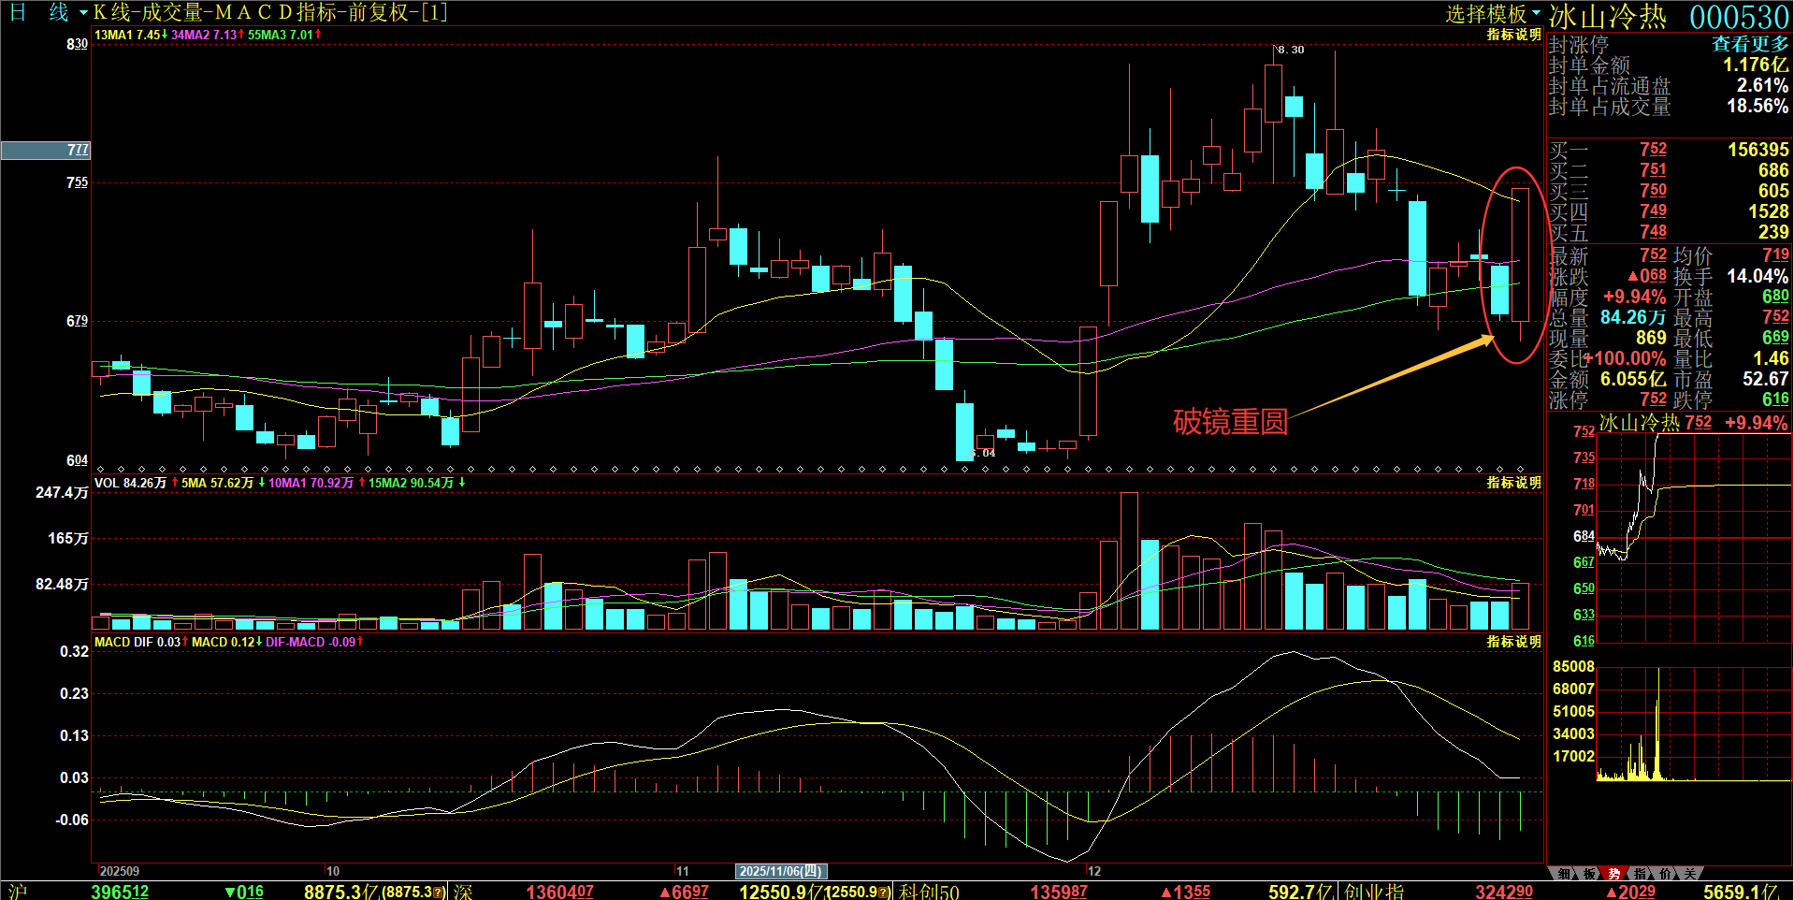This screenshot has height=900, width=1794.
Task: Click the 日线 period label
Action: (x=39, y=13)
